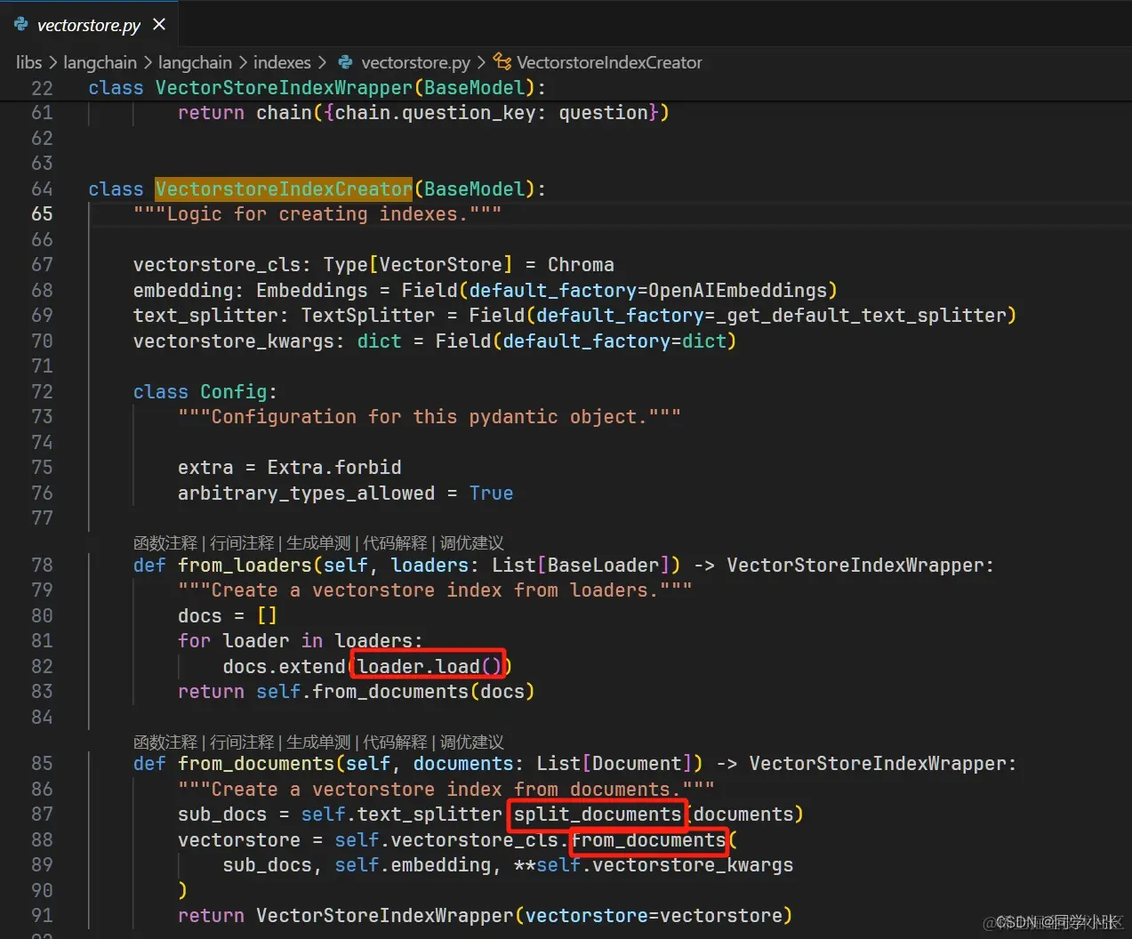Viewport: 1132px width, 939px height.
Task: Click loader.load() on line 82
Action: pos(430,667)
